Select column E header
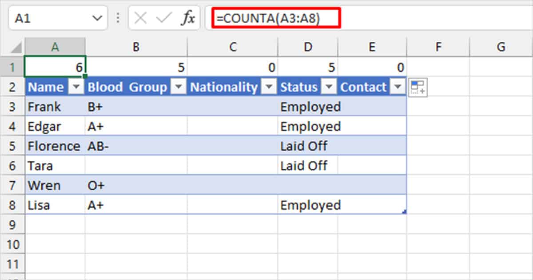The image size is (533, 280). tap(372, 47)
